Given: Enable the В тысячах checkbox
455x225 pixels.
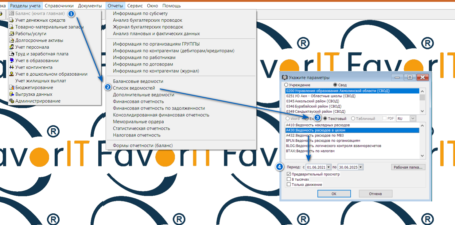Looking at the screenshot, I should point(289,179).
